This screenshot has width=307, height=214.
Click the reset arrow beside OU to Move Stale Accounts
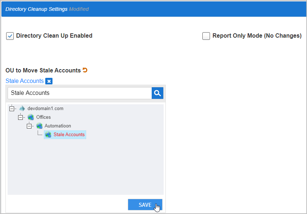click(85, 70)
